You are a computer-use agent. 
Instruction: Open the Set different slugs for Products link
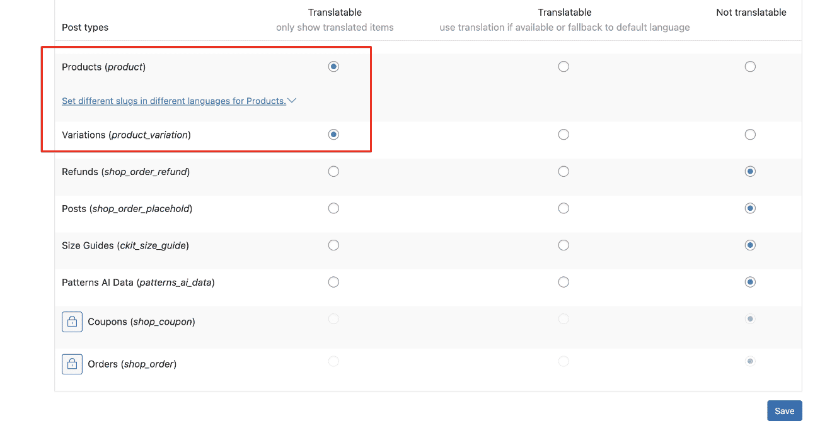point(174,101)
